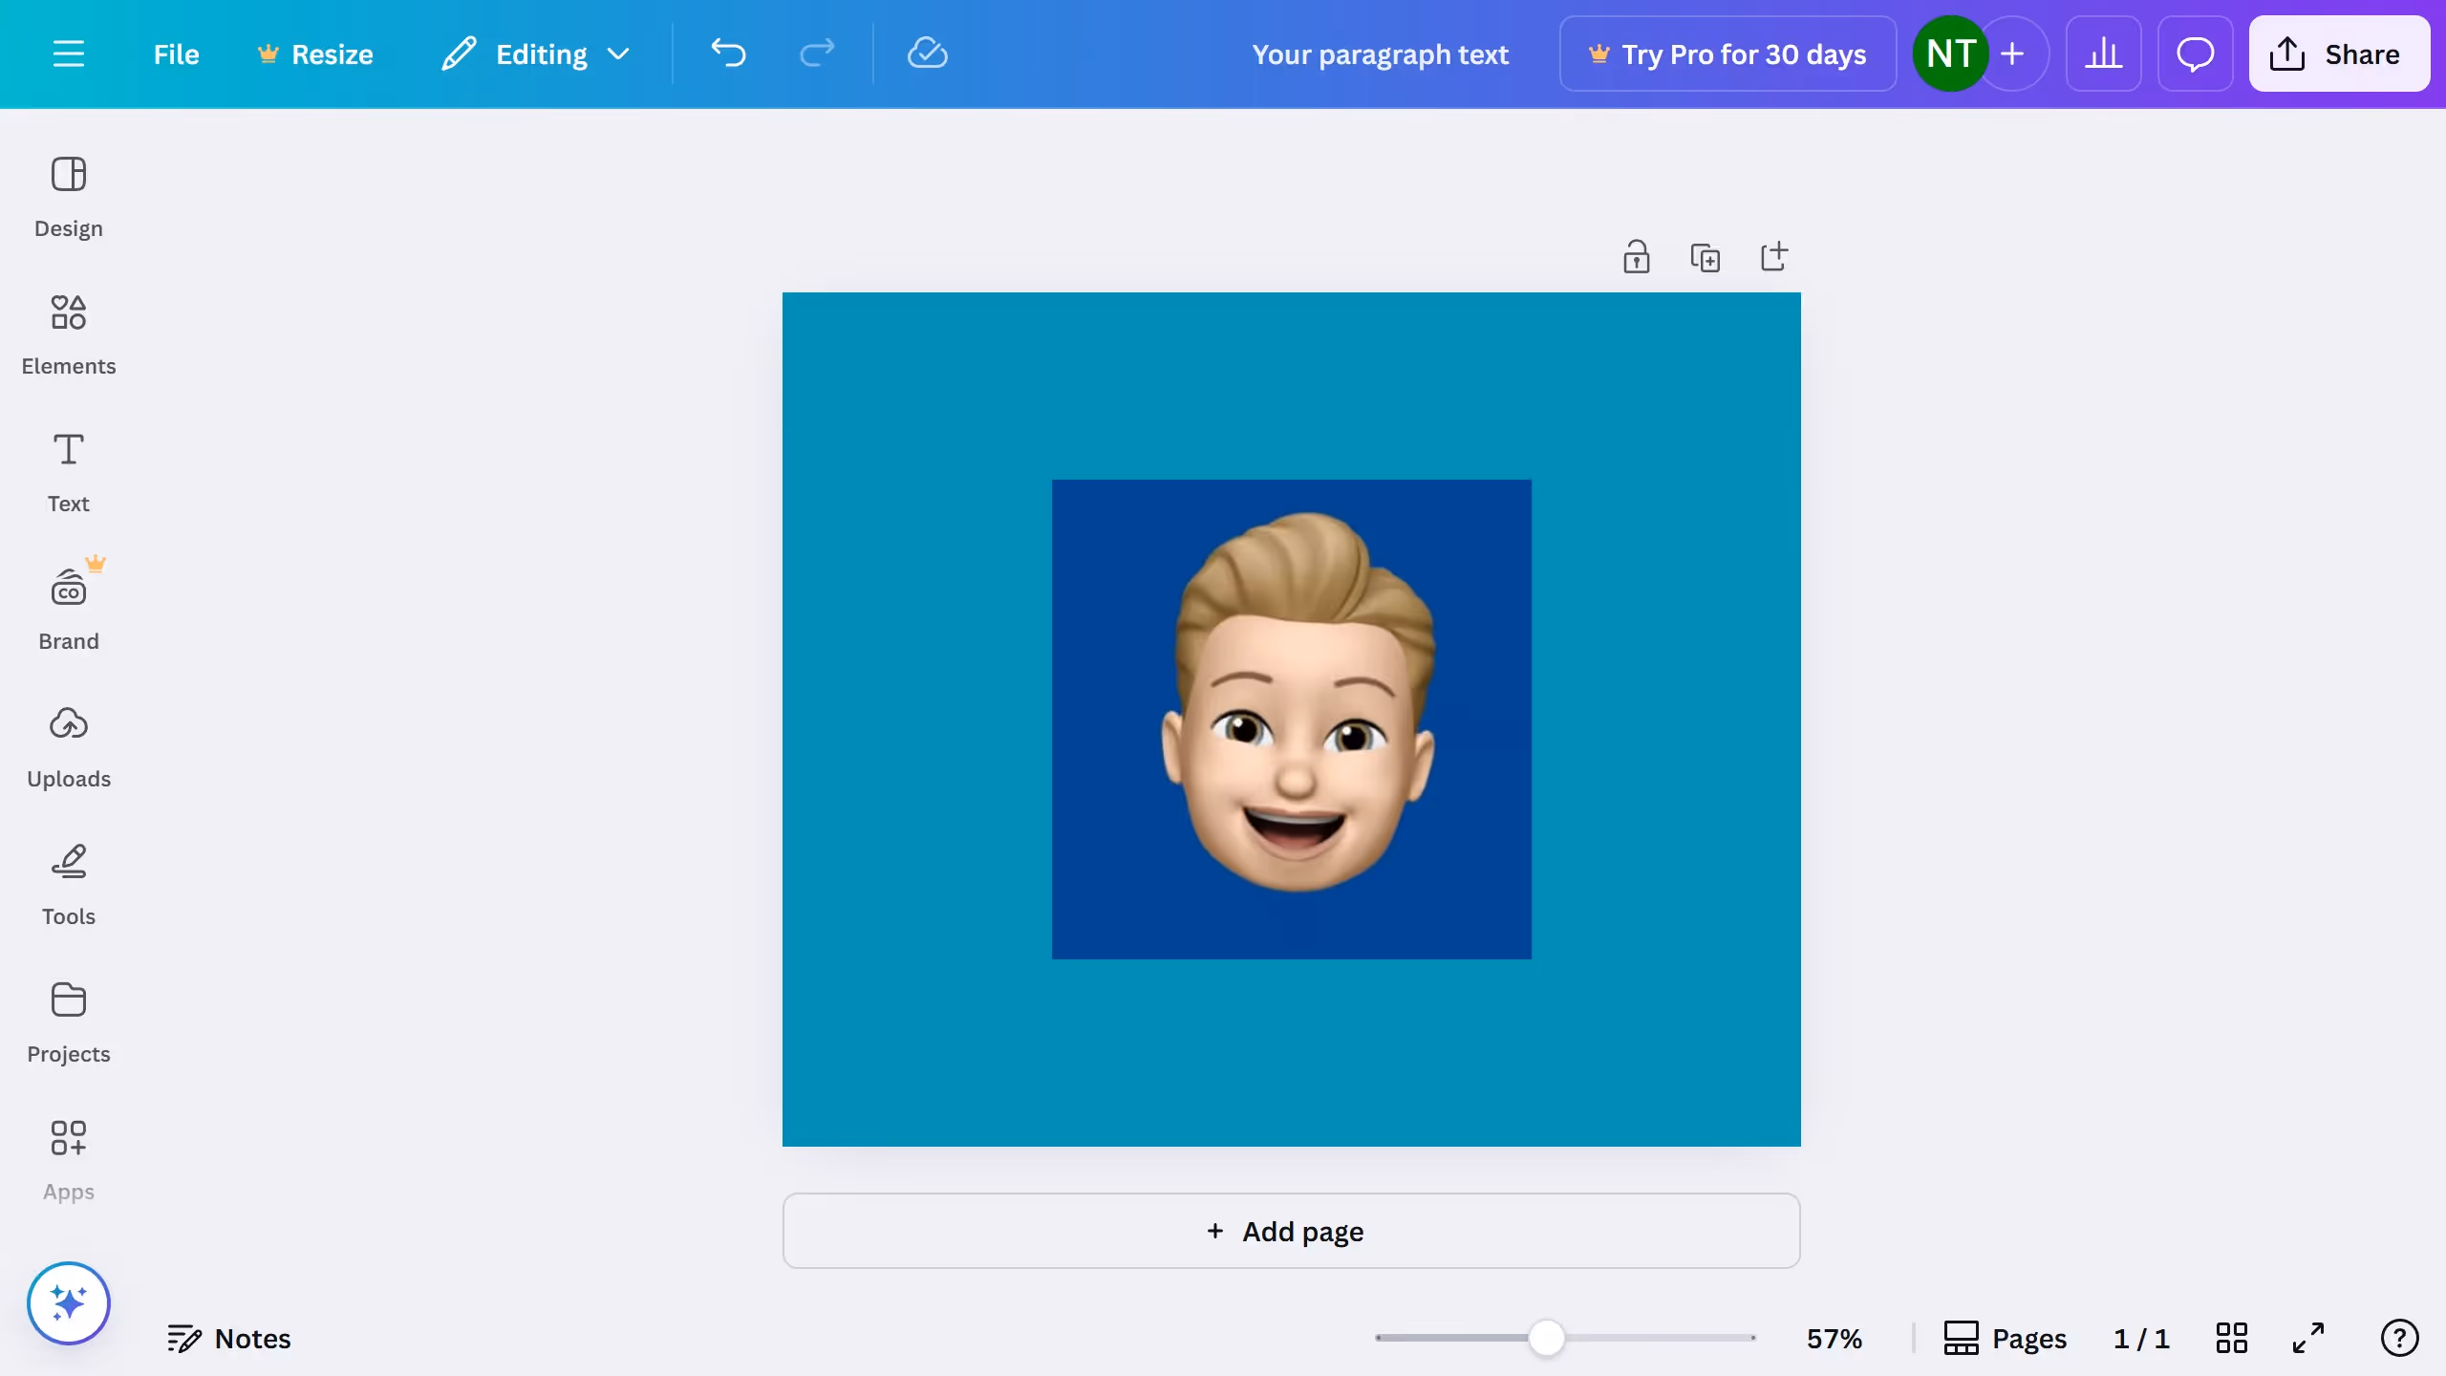Screen dimensions: 2446x1376
Task: Open the Elements panel
Action: (x=68, y=334)
